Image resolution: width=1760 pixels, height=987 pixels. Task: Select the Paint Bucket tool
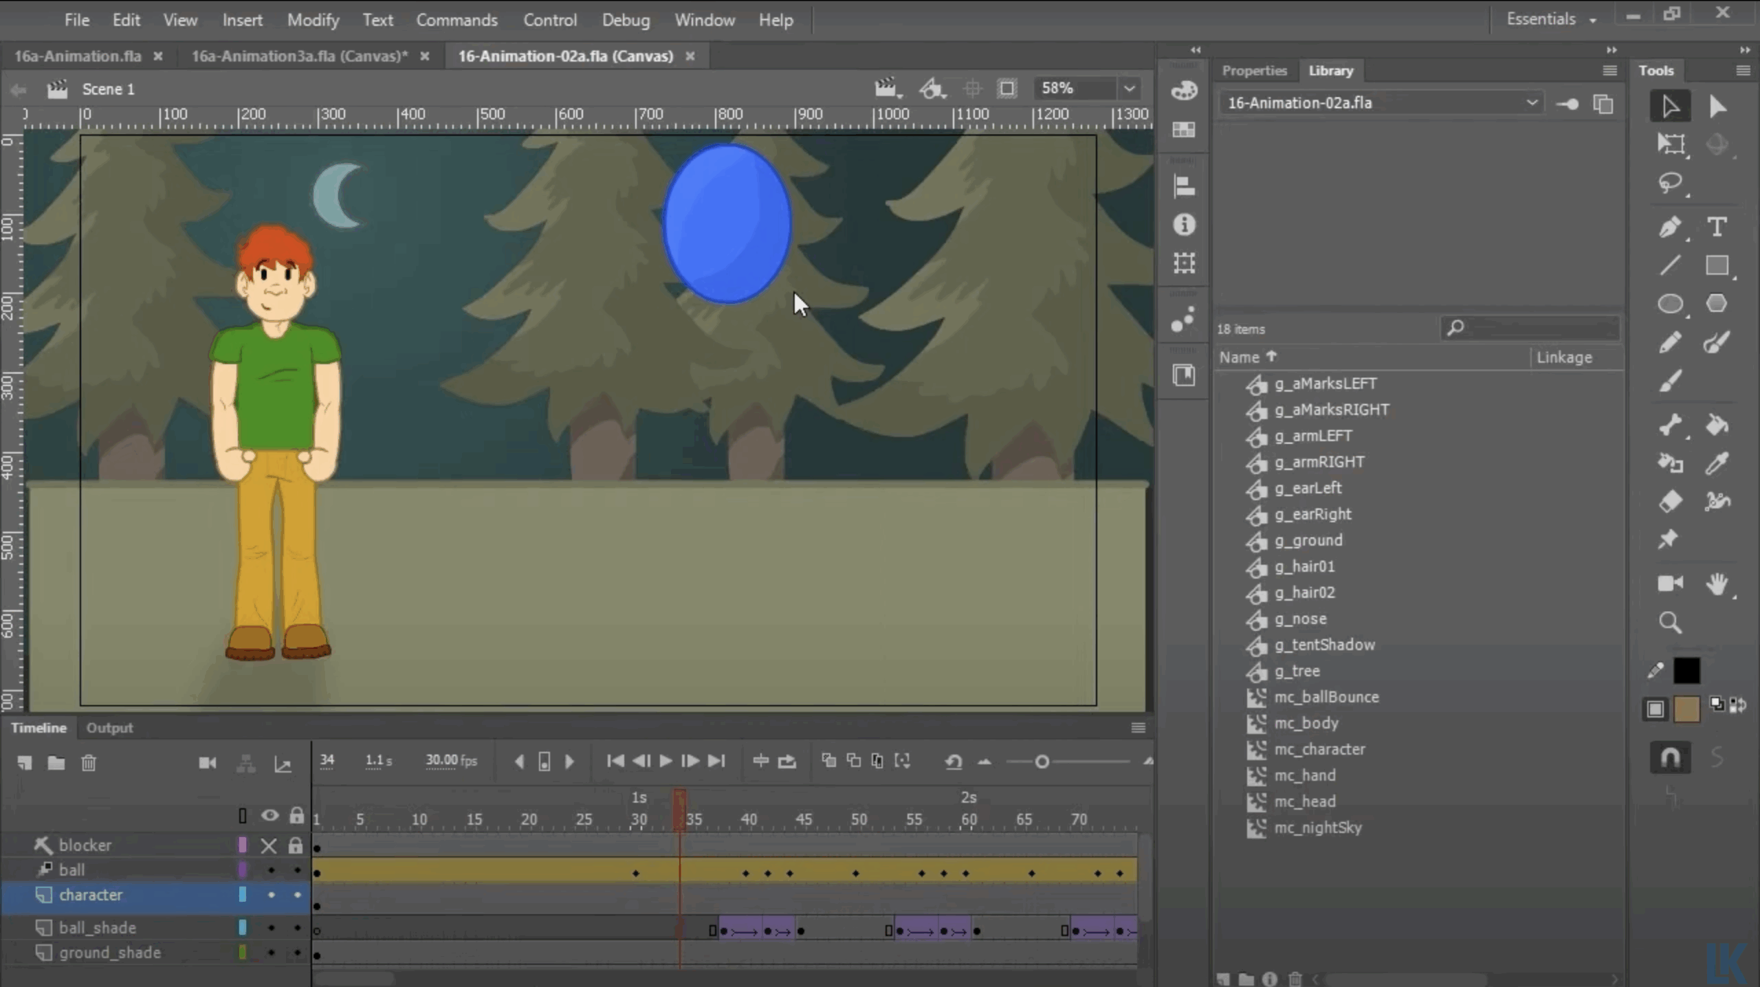coord(1717,425)
